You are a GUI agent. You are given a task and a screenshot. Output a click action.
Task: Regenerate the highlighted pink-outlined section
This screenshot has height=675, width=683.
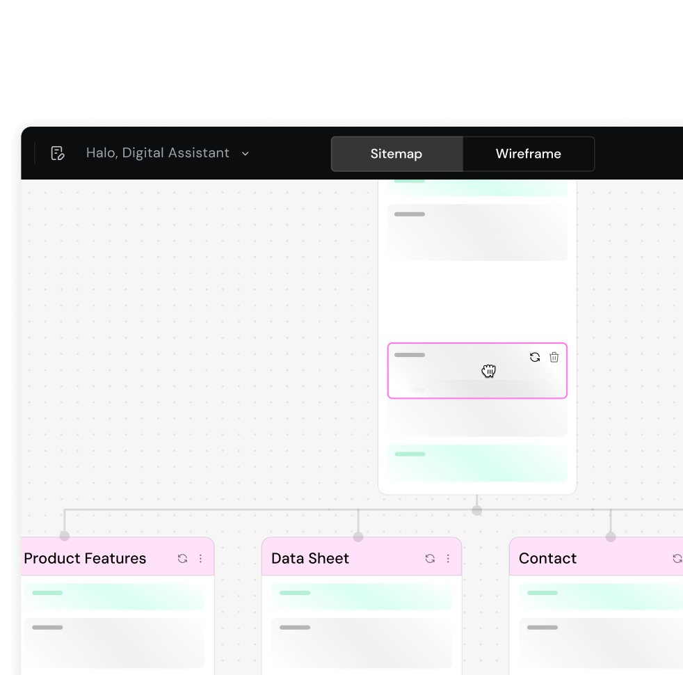[534, 357]
